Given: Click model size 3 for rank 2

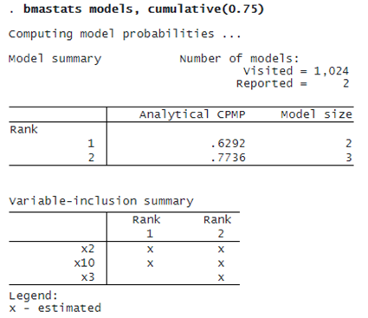Looking at the screenshot, I should click(x=349, y=158).
